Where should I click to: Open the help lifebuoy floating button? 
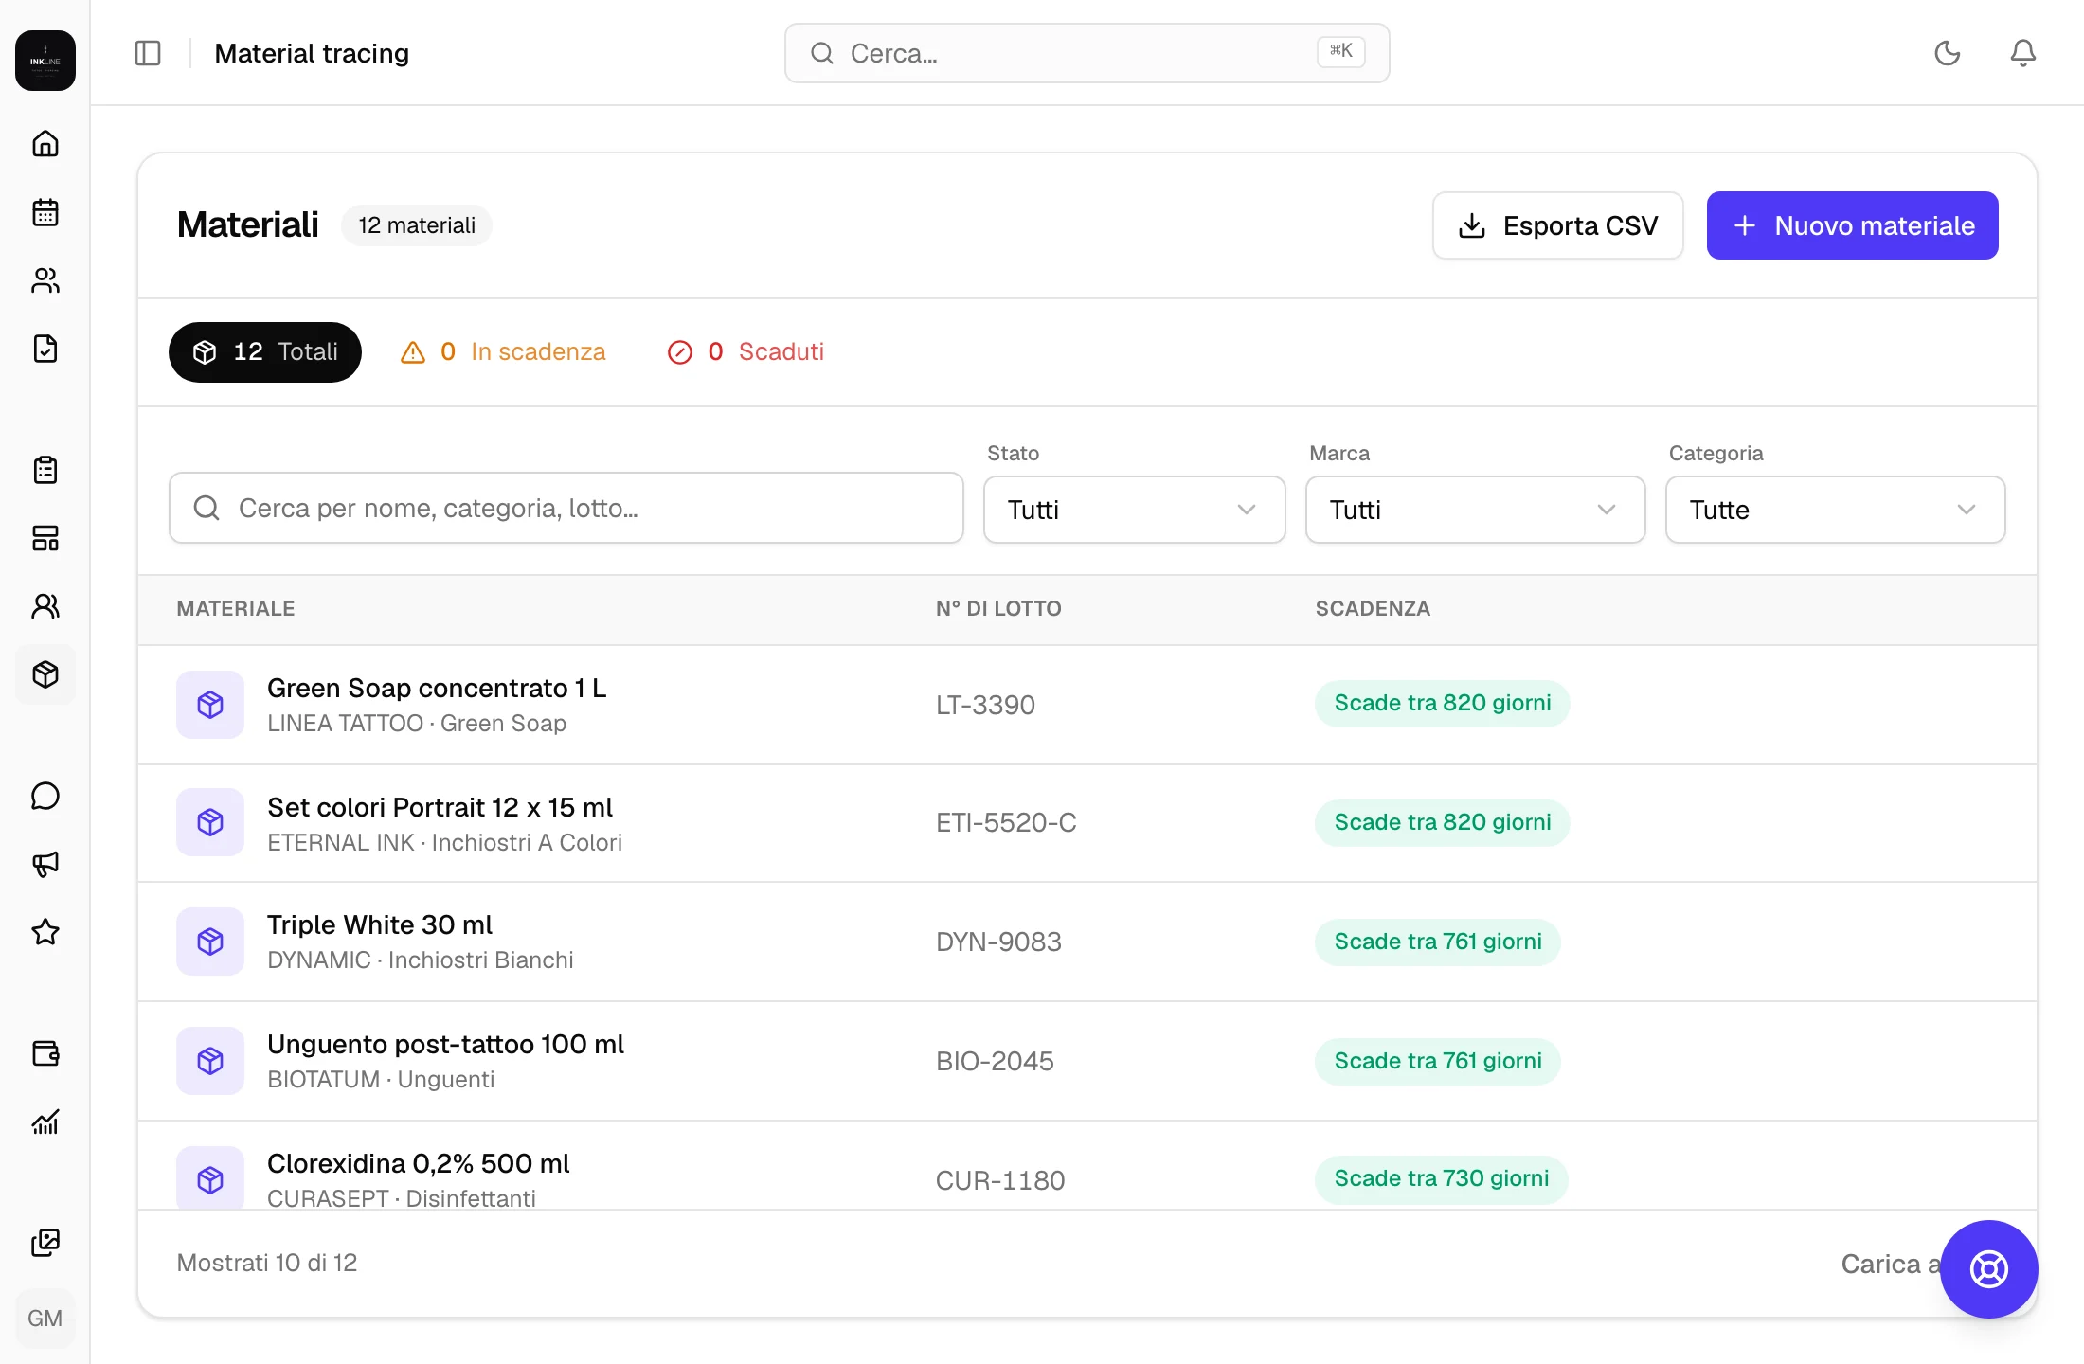(1989, 1269)
